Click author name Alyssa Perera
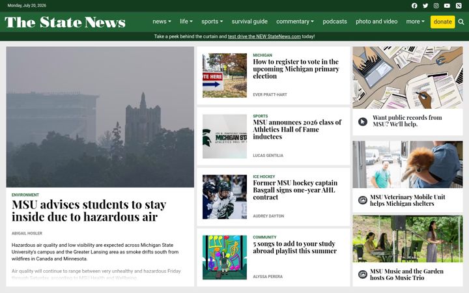Image resolution: width=469 pixels, height=293 pixels. [268, 277]
